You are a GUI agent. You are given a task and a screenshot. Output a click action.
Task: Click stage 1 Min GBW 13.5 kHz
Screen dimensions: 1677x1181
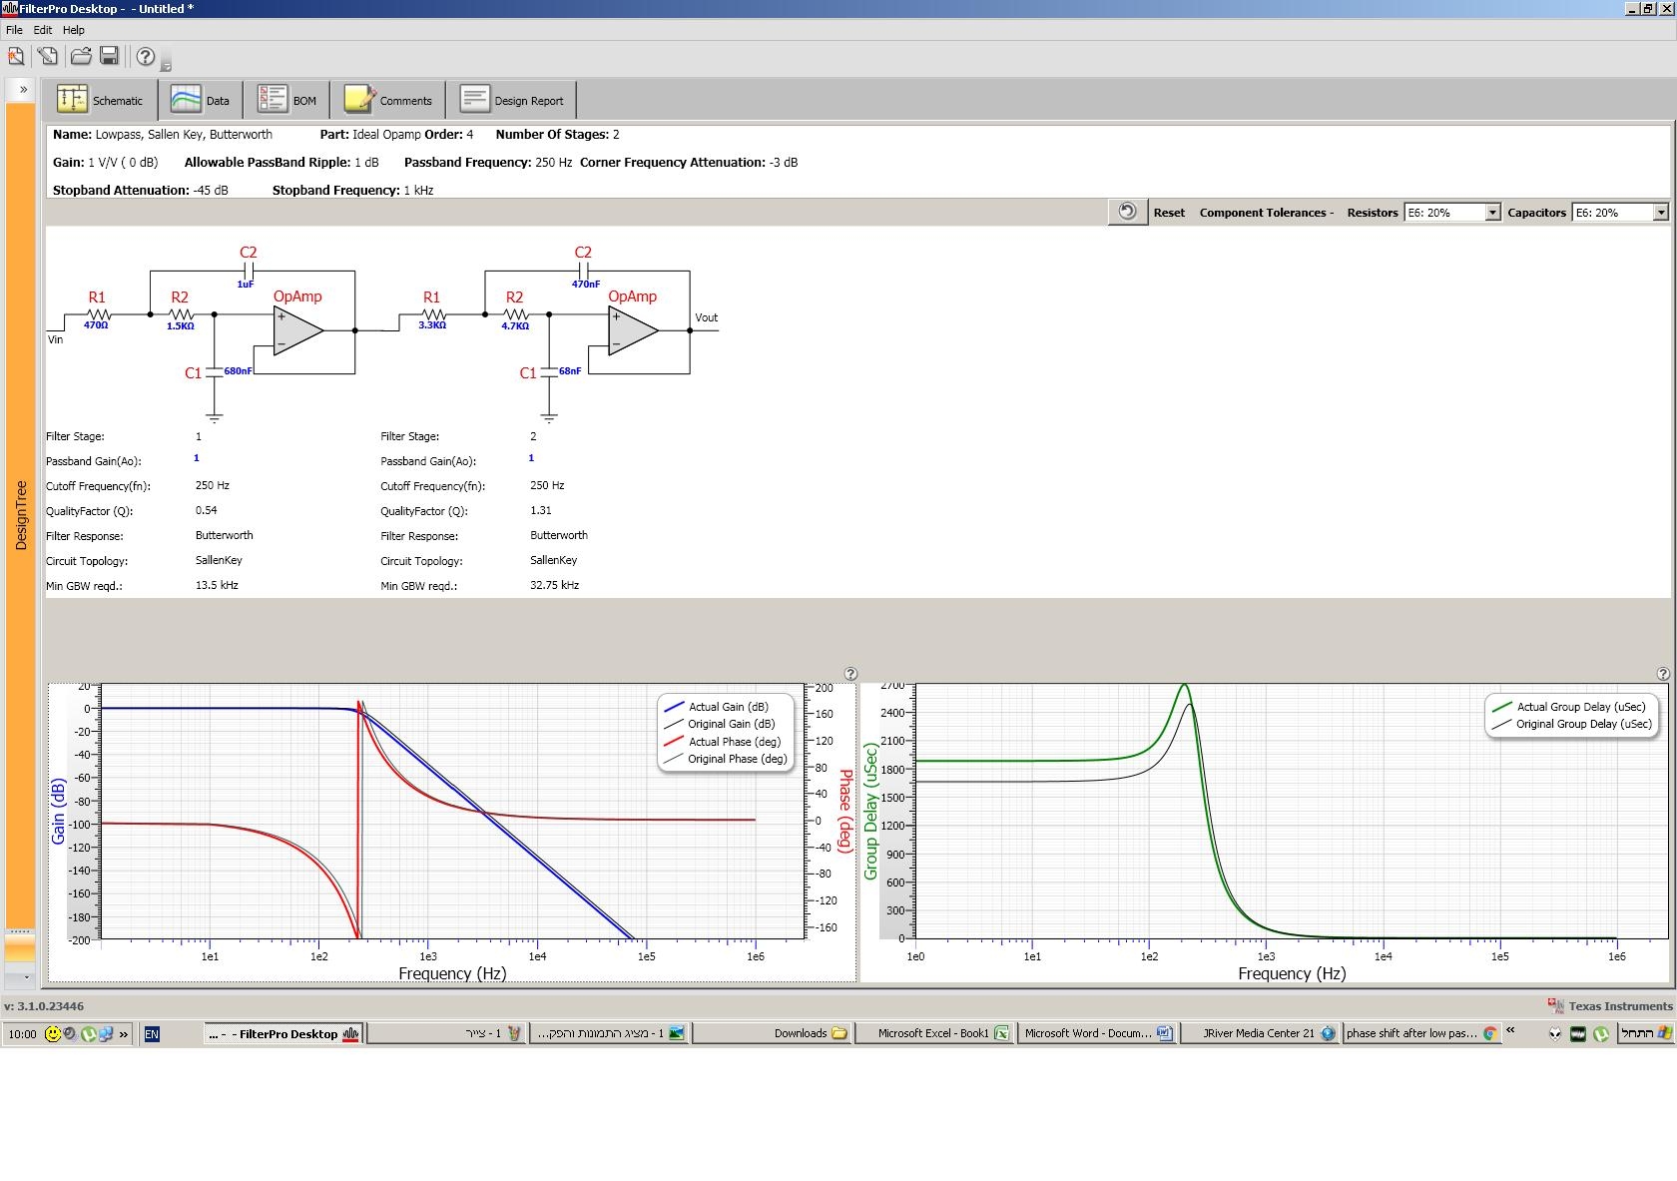click(217, 585)
